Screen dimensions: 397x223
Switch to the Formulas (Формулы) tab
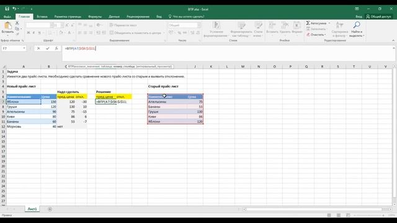click(x=95, y=17)
